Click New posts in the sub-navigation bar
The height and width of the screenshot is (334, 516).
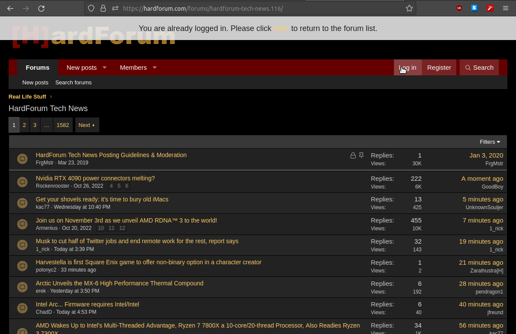point(35,82)
